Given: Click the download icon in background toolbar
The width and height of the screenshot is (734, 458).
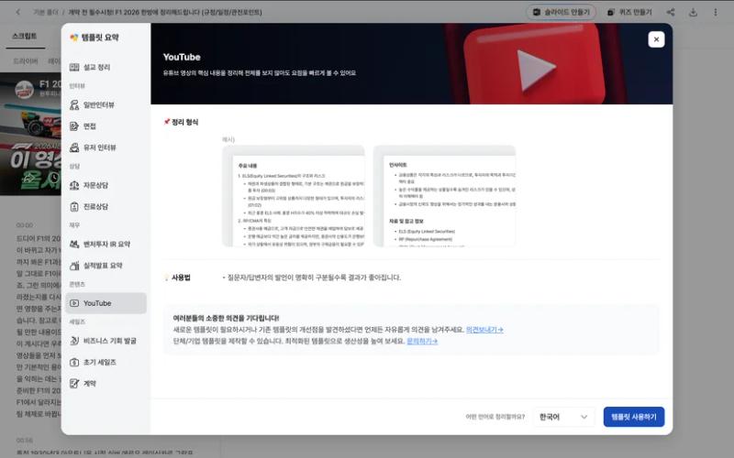Looking at the screenshot, I should pyautogui.click(x=694, y=12).
